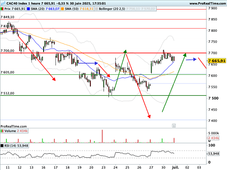Click the chart icon beside CAC40 Index title
Image resolution: width=227 pixels, height=170 pixels.
tap(3, 3)
